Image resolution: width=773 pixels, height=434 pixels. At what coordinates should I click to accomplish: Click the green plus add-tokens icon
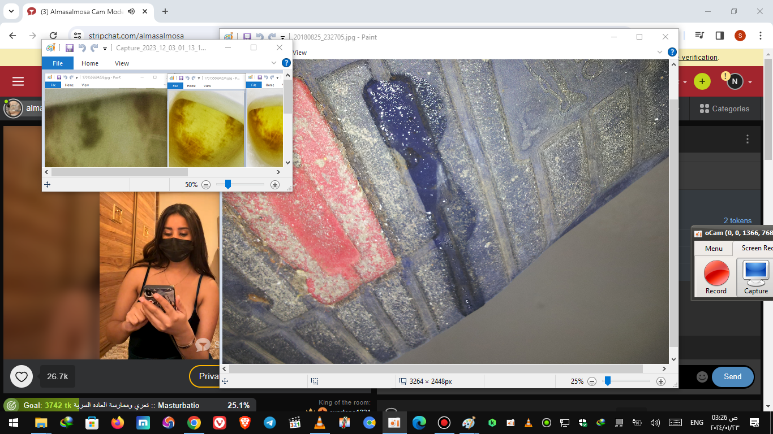tap(702, 81)
